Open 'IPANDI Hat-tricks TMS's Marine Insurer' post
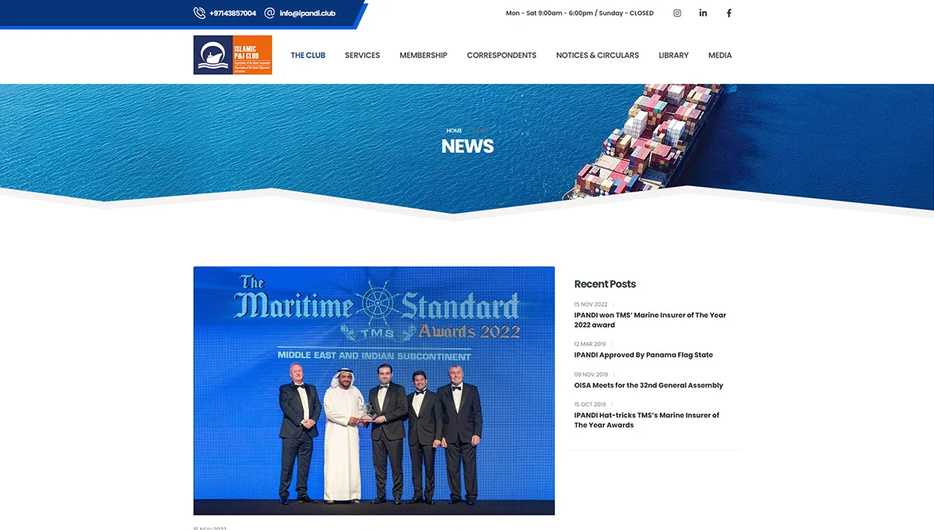This screenshot has width=934, height=530. 647,420
